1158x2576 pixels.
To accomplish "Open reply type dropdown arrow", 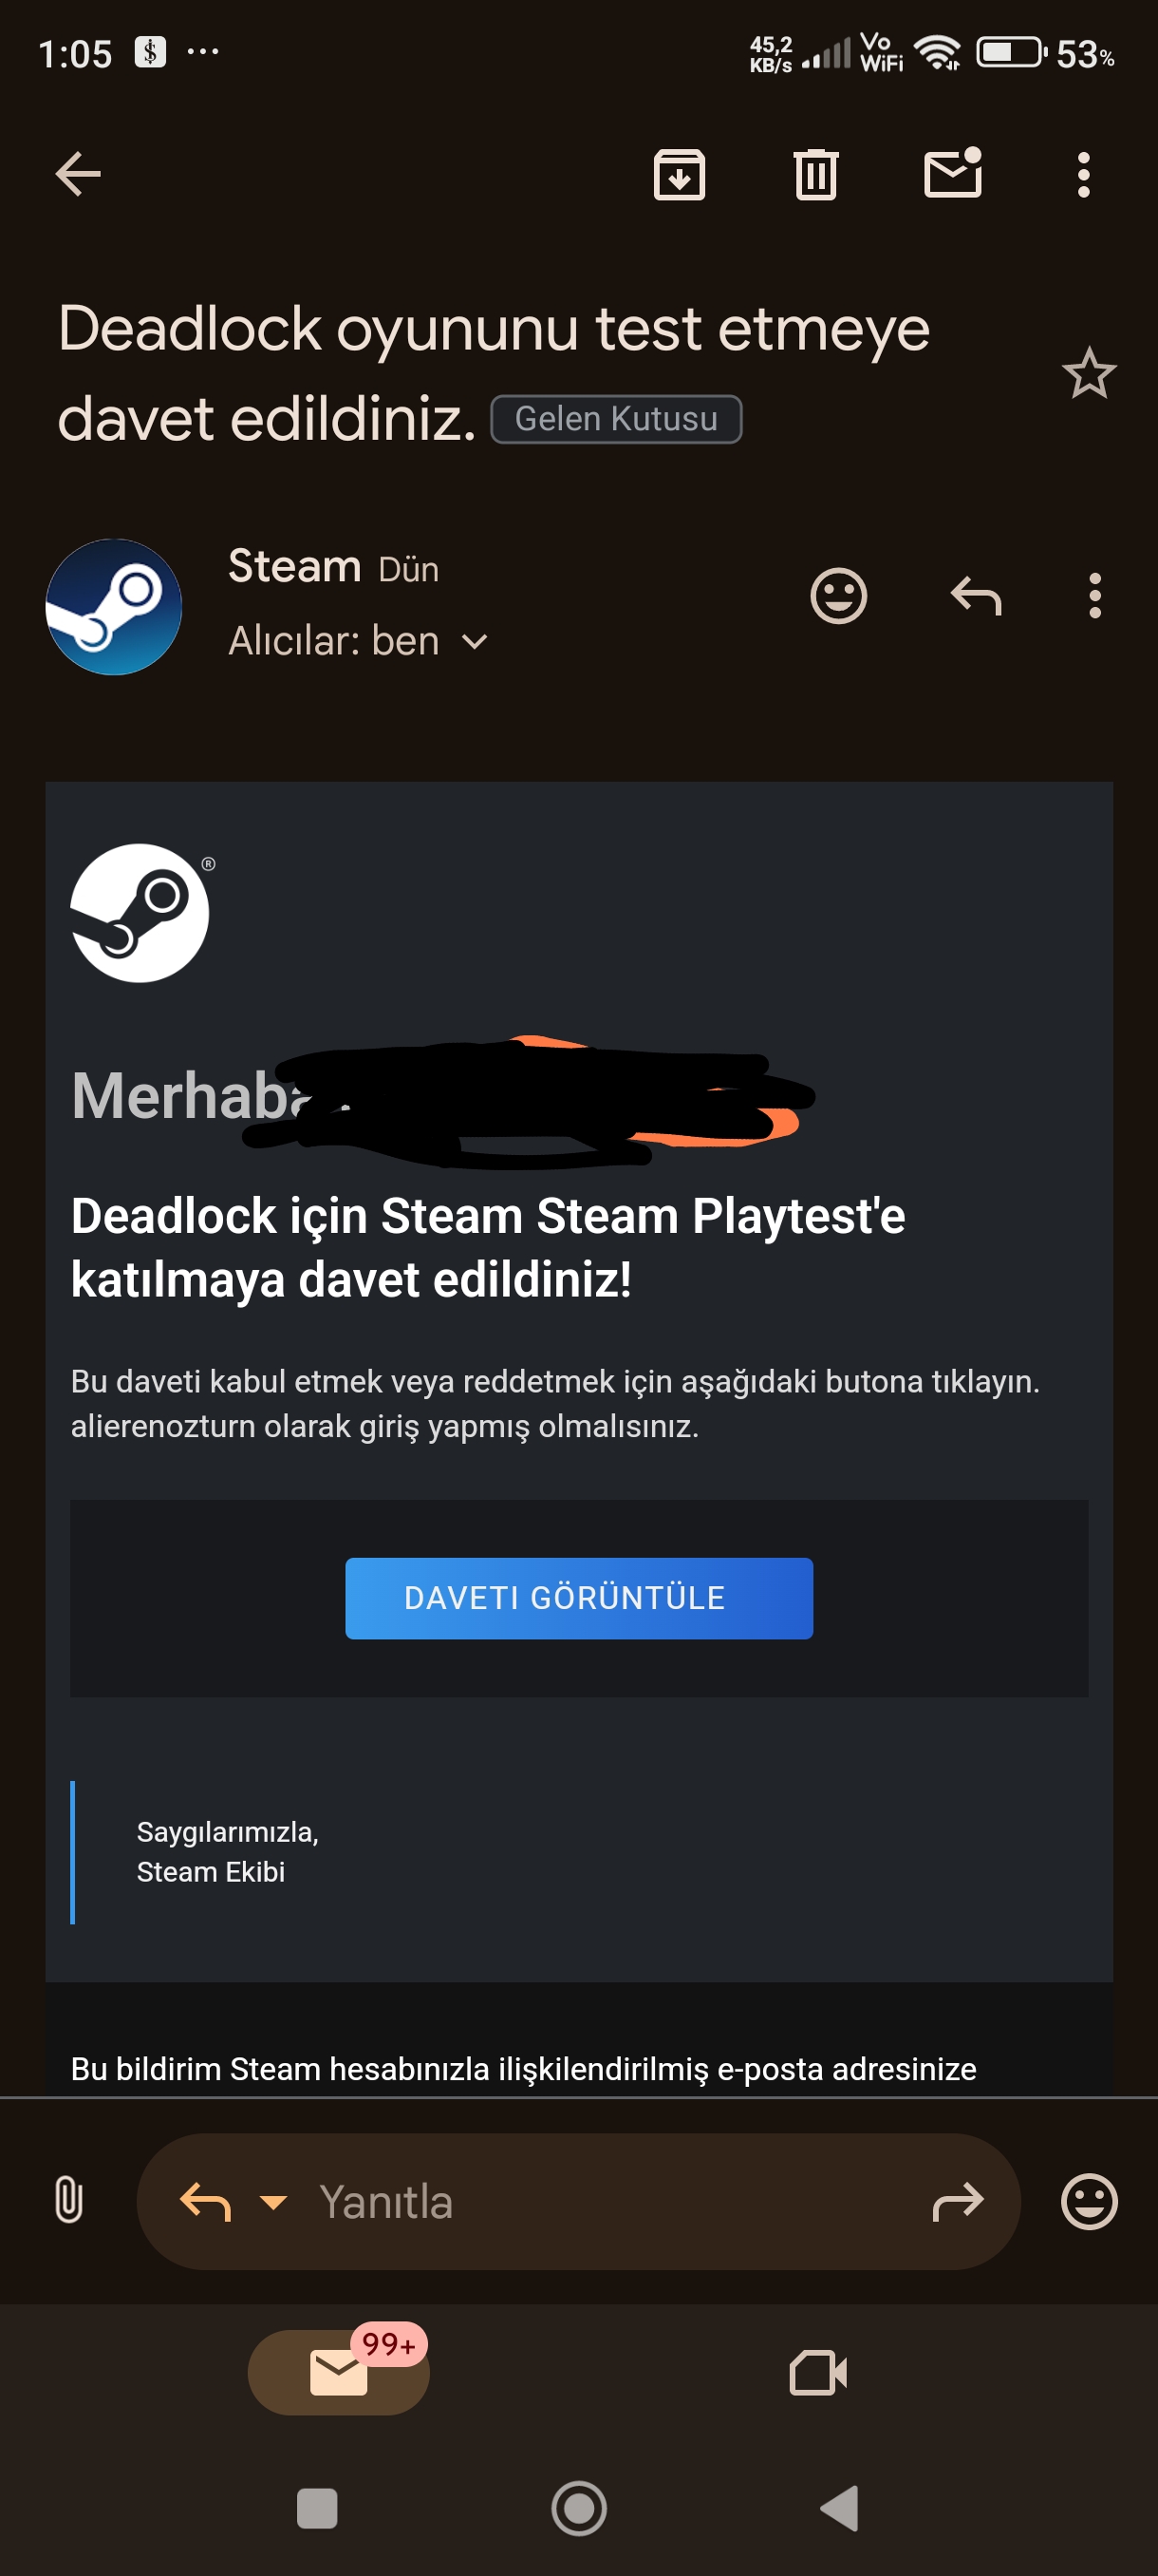I will [x=272, y=2201].
